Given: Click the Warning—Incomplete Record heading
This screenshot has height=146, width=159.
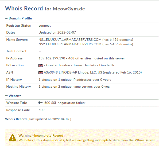Looking at the screenshot, I should pos(41,136).
